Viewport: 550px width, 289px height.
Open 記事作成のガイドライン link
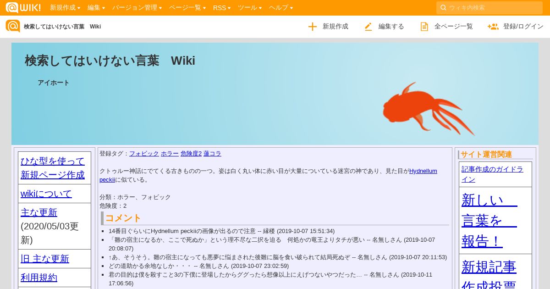[492, 174]
